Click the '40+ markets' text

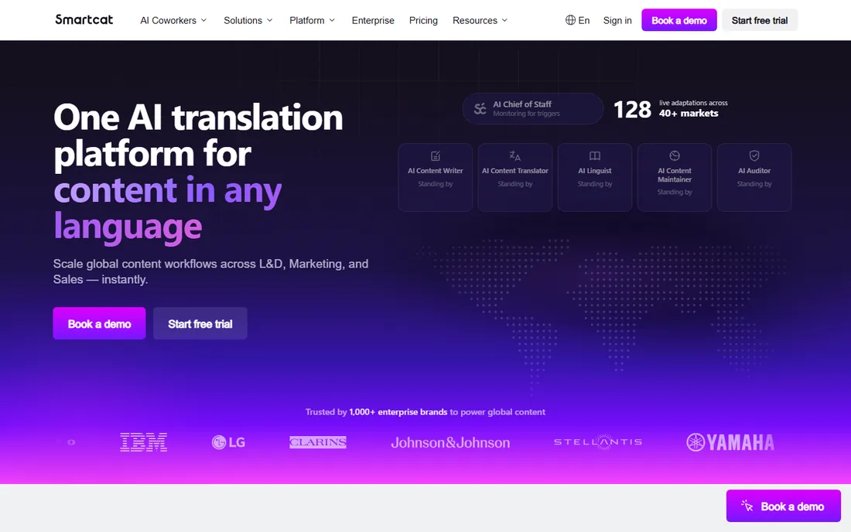pyautogui.click(x=689, y=113)
